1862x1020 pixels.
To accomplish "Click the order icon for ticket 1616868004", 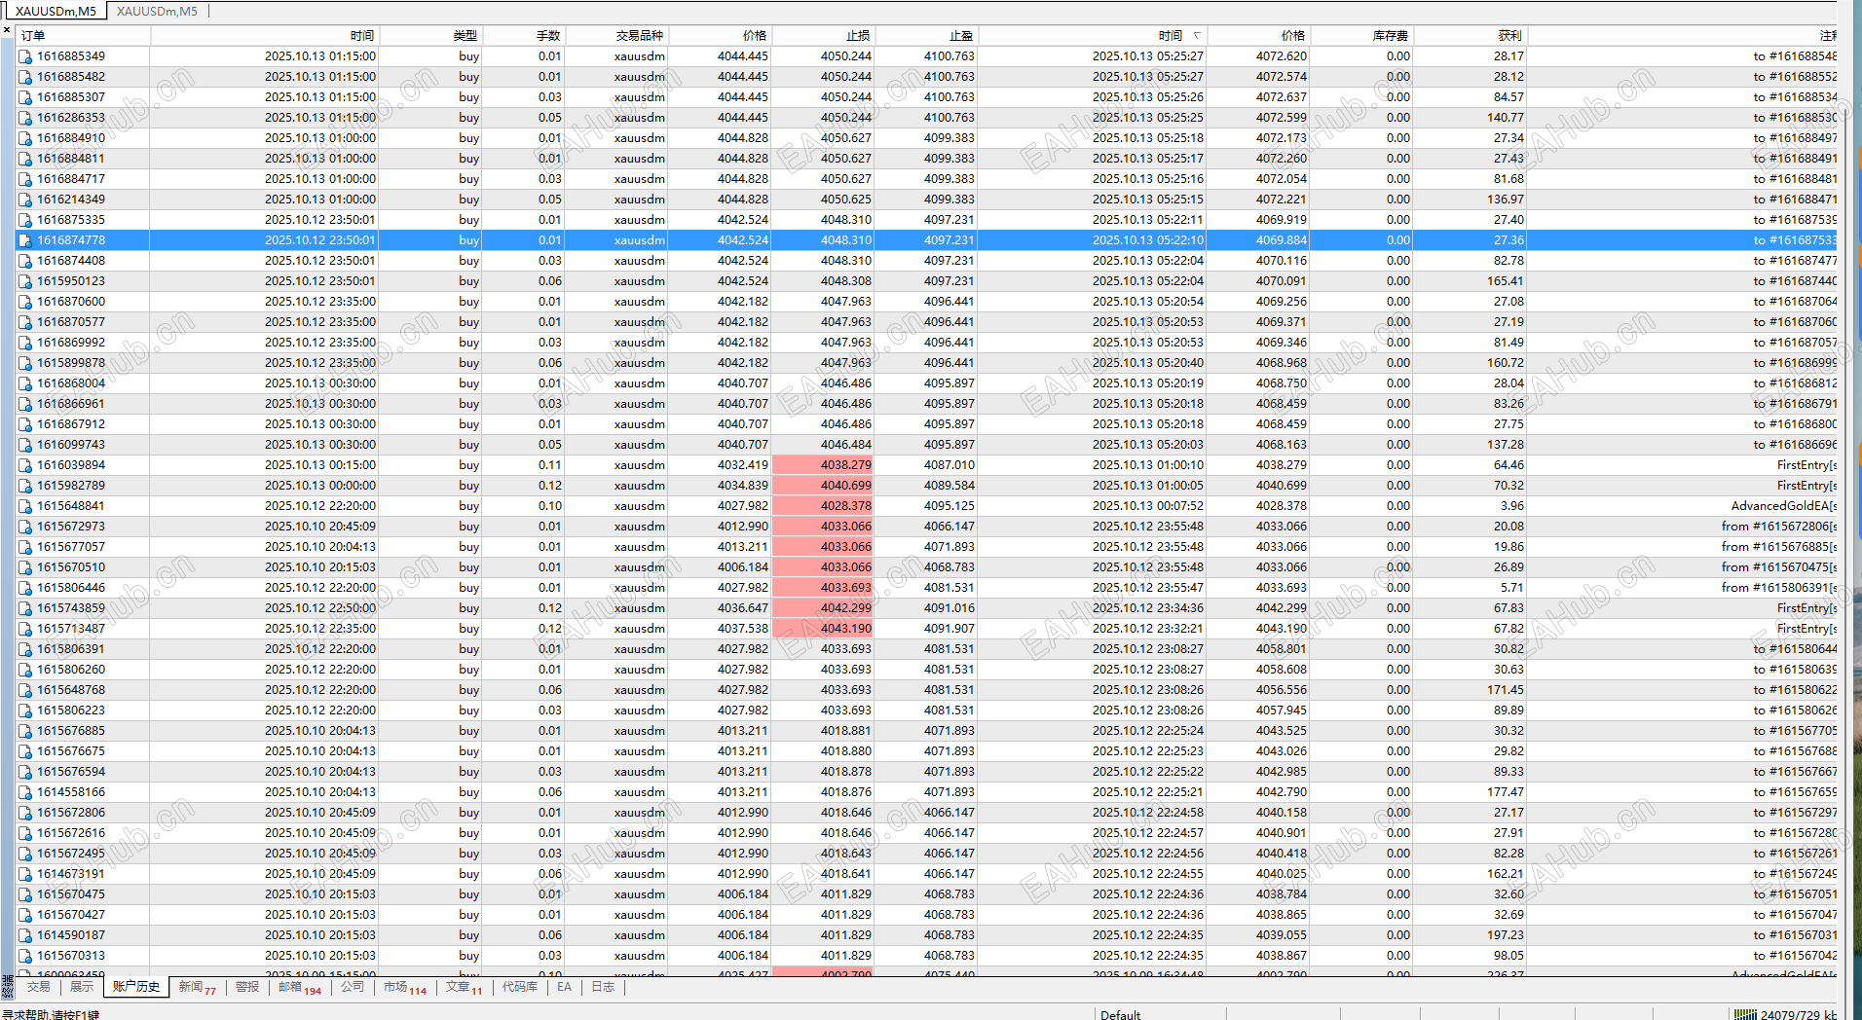I will pos(25,383).
